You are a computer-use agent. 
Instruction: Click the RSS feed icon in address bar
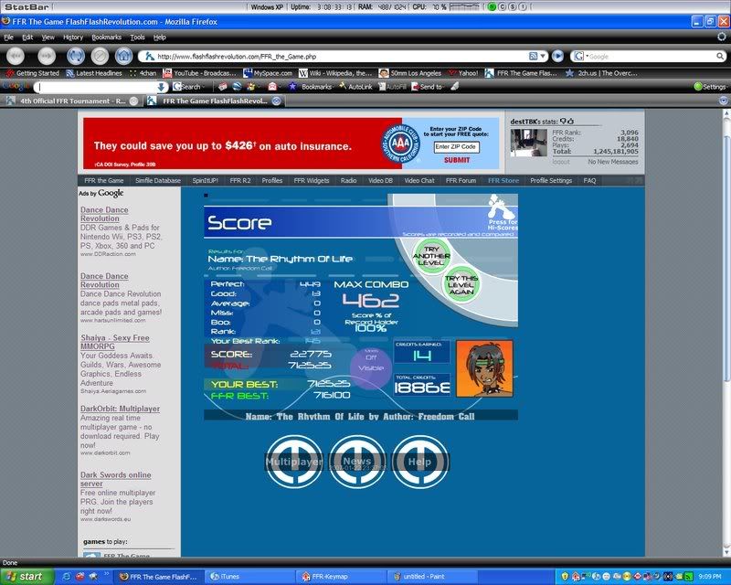pyautogui.click(x=533, y=56)
